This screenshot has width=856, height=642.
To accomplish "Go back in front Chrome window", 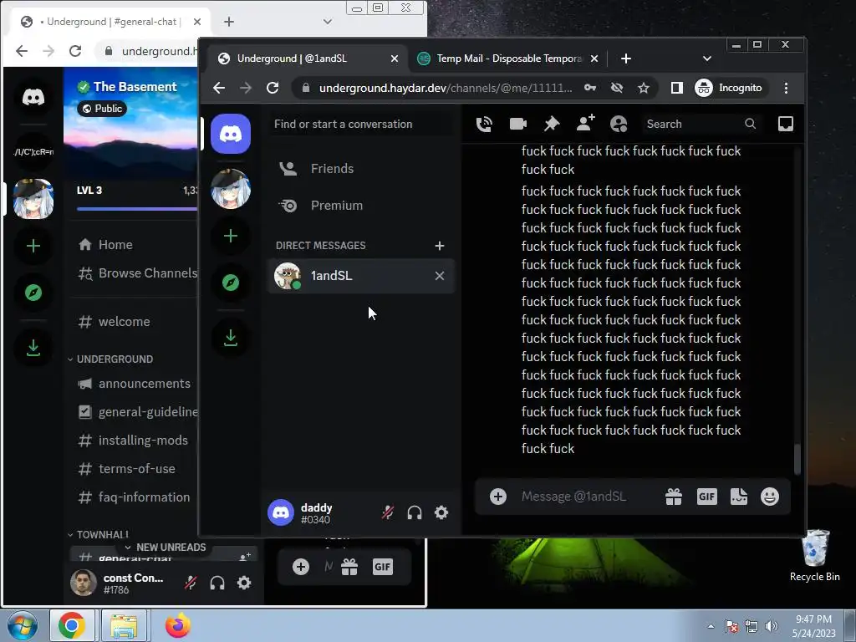I will pos(219,88).
